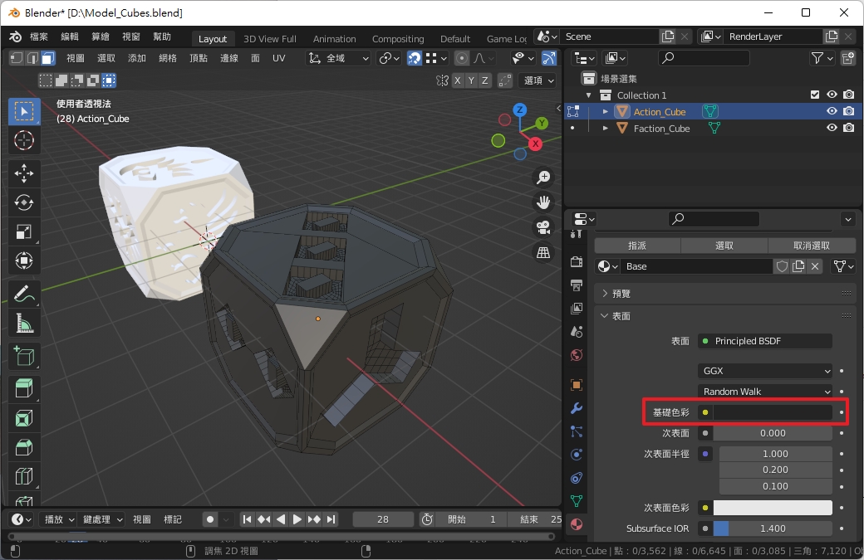This screenshot has height=560, width=864.
Task: Select the Rotate tool
Action: [x=24, y=202]
